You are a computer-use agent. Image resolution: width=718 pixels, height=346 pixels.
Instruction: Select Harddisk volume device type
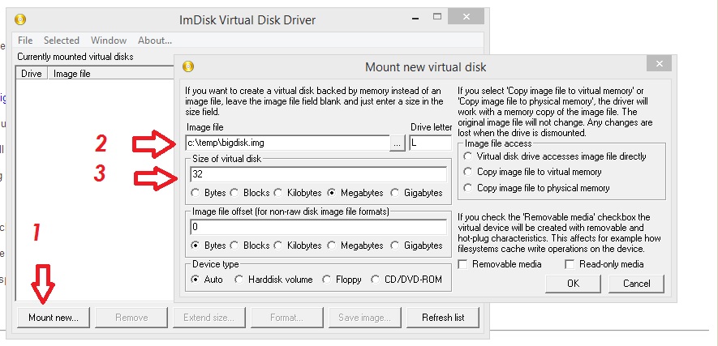(274, 280)
